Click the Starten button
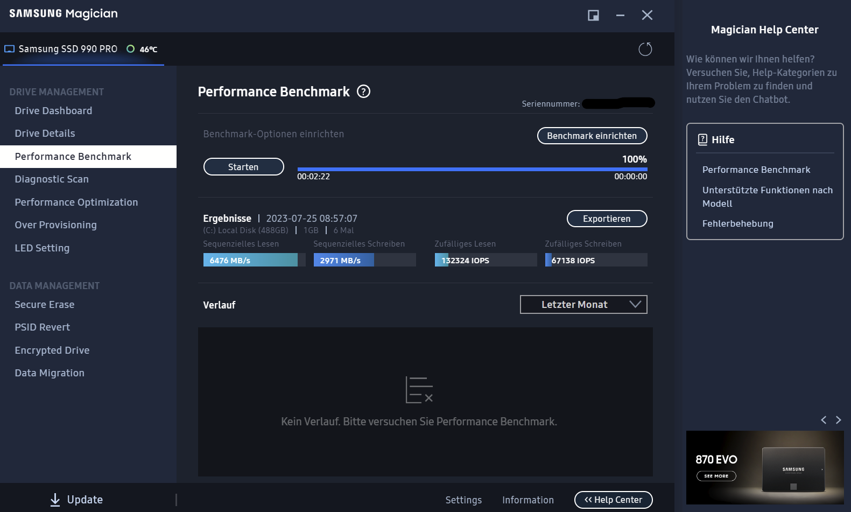Viewport: 851px width, 512px height. coord(243,167)
